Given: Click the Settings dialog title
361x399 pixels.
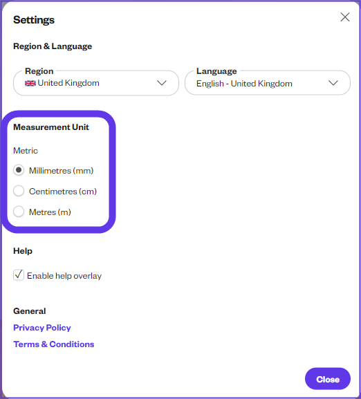Looking at the screenshot, I should point(34,20).
